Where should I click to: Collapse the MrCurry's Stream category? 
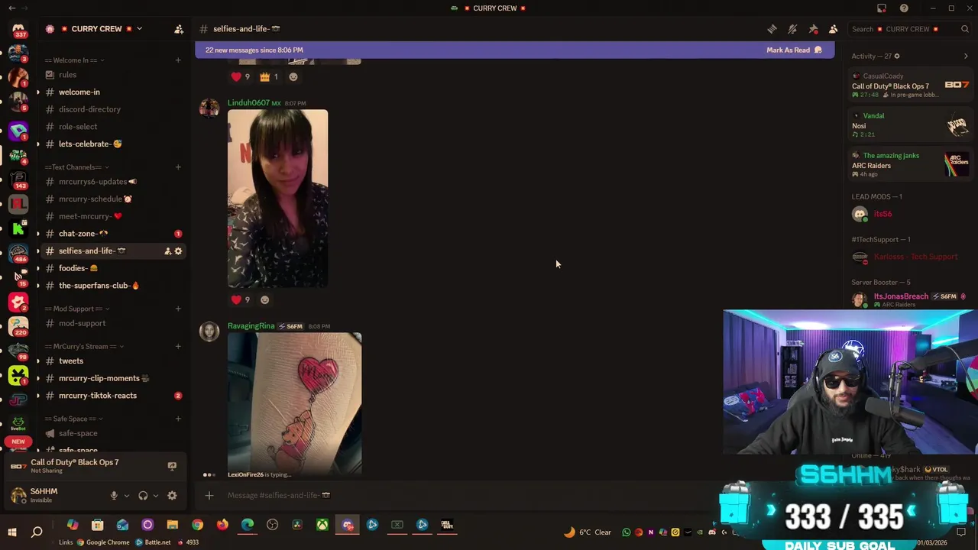tap(84, 347)
